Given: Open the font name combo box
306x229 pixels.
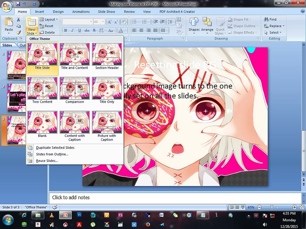Looking at the screenshot, I should click(77, 22).
